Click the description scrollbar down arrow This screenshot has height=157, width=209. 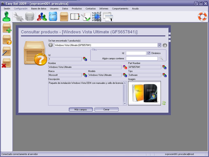click(125, 103)
